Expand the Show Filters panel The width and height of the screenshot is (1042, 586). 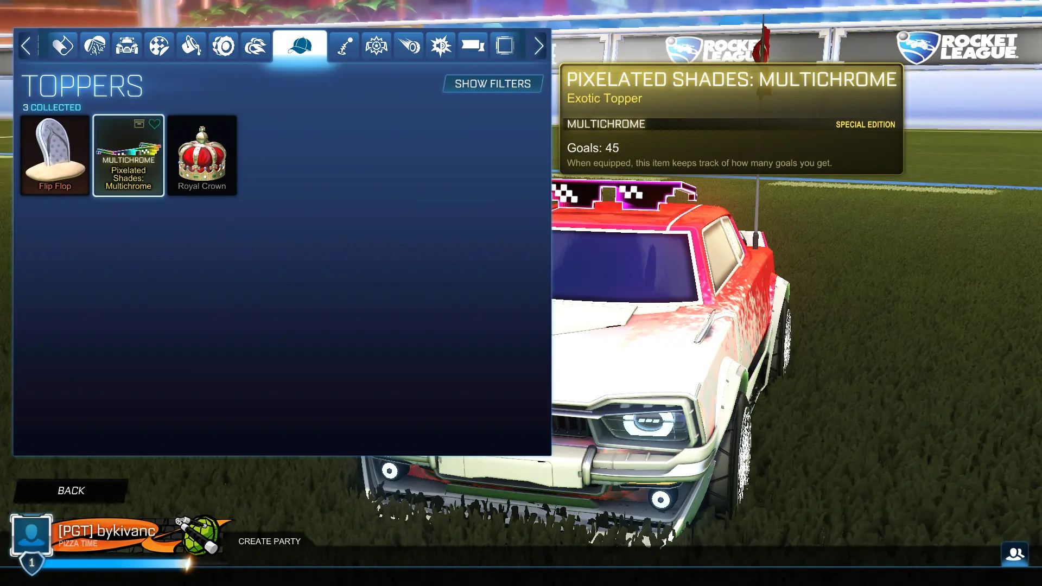(493, 84)
